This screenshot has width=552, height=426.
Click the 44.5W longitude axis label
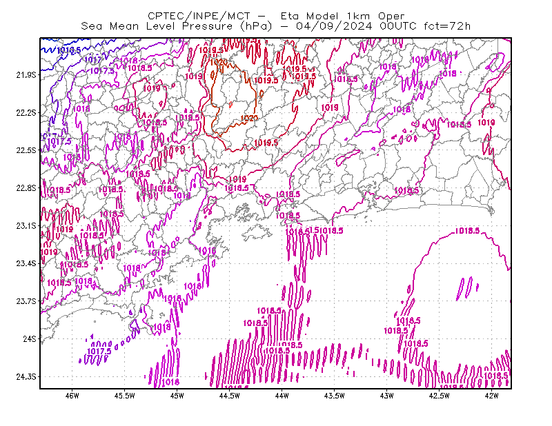229,396
